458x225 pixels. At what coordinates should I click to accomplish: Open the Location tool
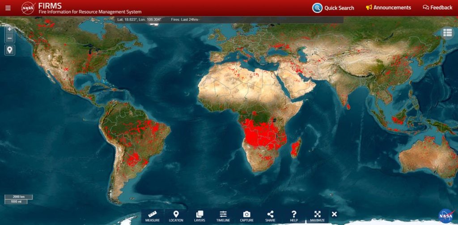pos(176,216)
